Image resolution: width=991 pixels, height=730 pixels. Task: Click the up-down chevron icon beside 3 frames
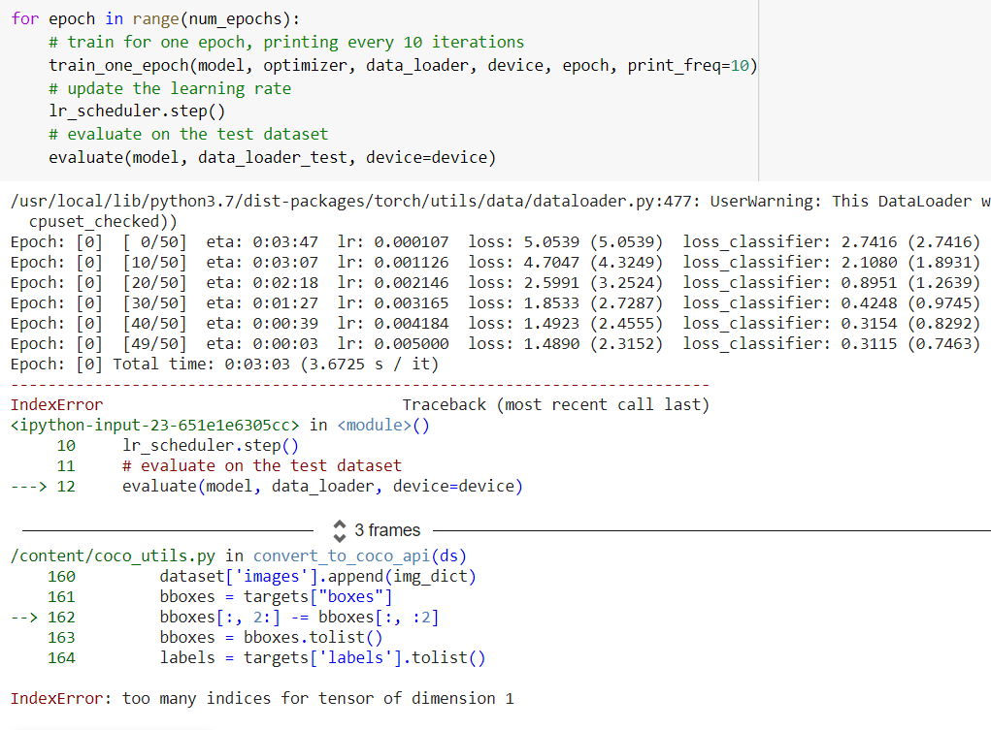[x=339, y=530]
